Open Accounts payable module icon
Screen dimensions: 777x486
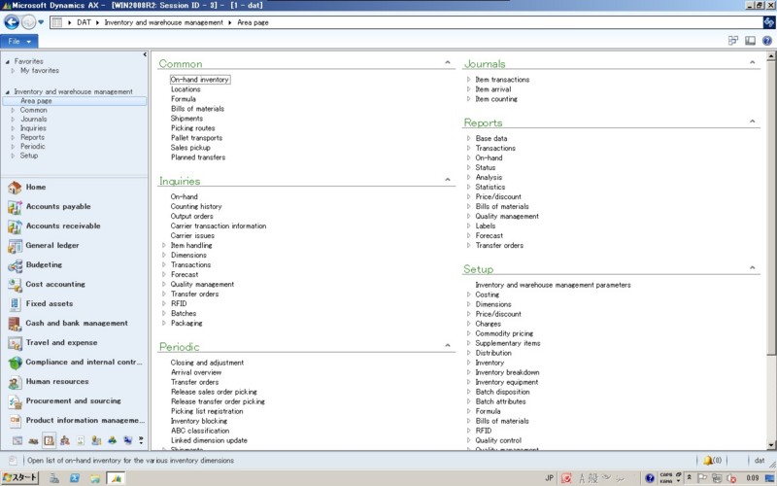15,207
